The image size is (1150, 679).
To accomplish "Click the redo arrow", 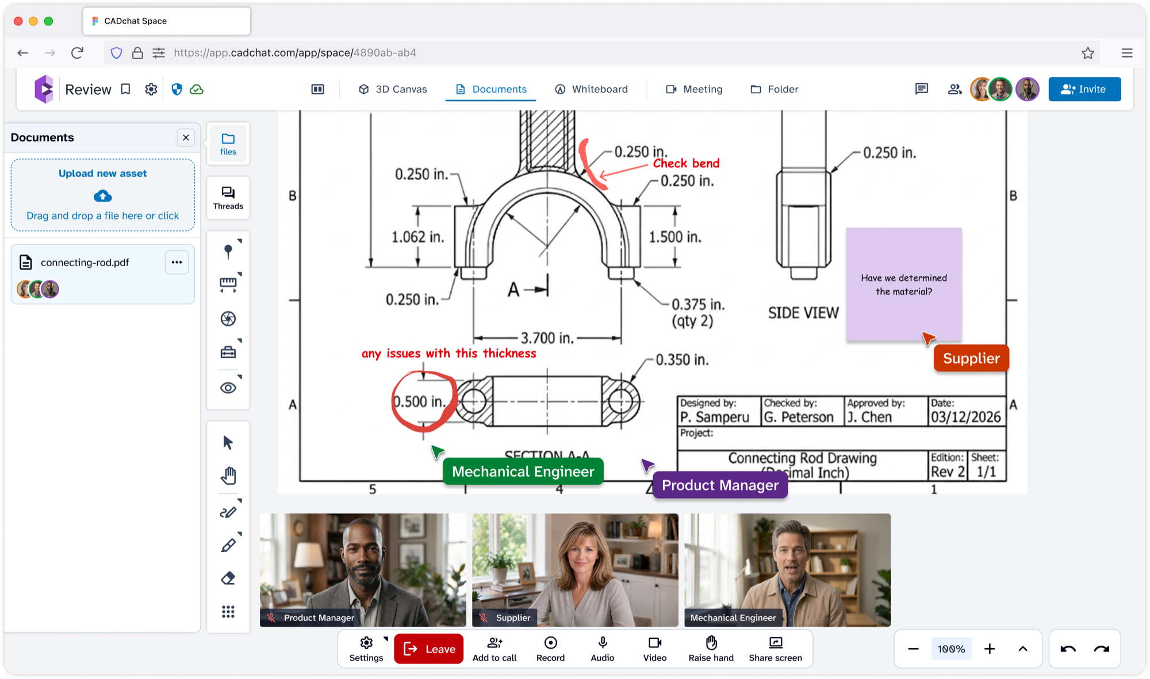I will 1102,649.
